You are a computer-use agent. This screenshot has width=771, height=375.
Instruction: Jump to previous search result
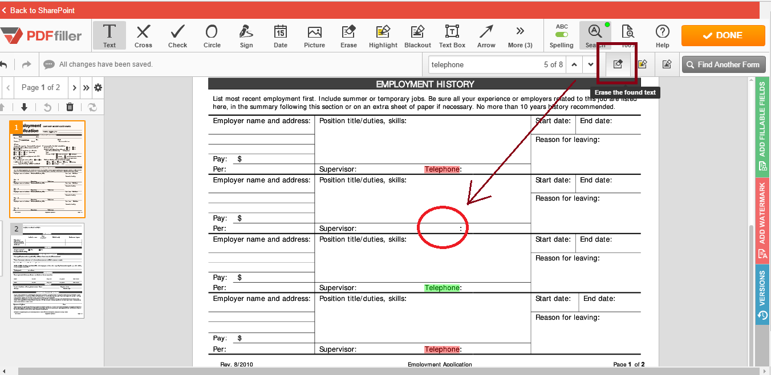(574, 64)
